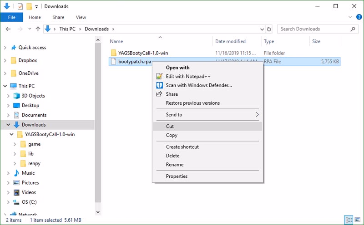
Task: Open the File menu tab
Action: point(12,18)
